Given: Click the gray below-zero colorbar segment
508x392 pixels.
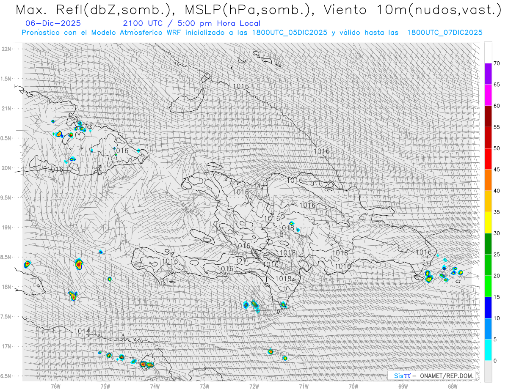Looking at the screenshot, I should click(488, 371).
